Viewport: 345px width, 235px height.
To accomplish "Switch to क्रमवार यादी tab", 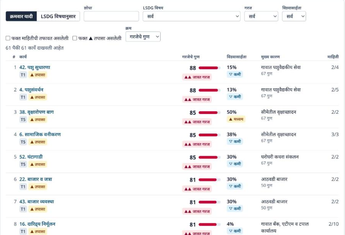I will click(21, 16).
